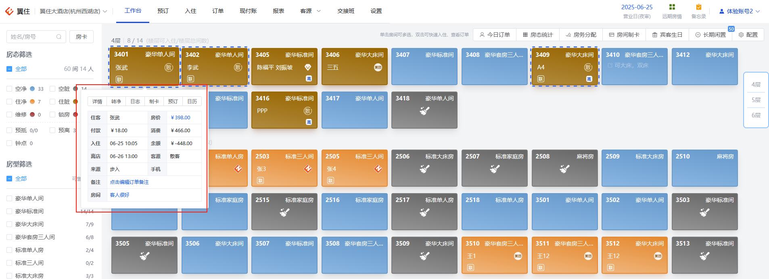Click the red diamond icon on room 2505

tap(378, 169)
